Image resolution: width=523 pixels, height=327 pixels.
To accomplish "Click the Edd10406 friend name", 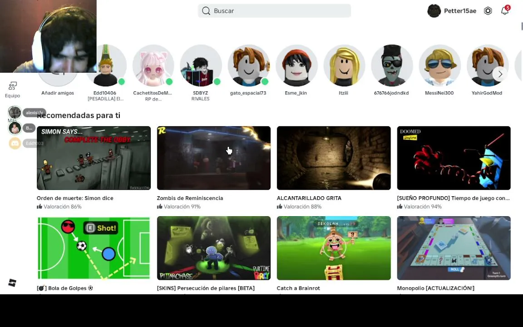I will (105, 93).
